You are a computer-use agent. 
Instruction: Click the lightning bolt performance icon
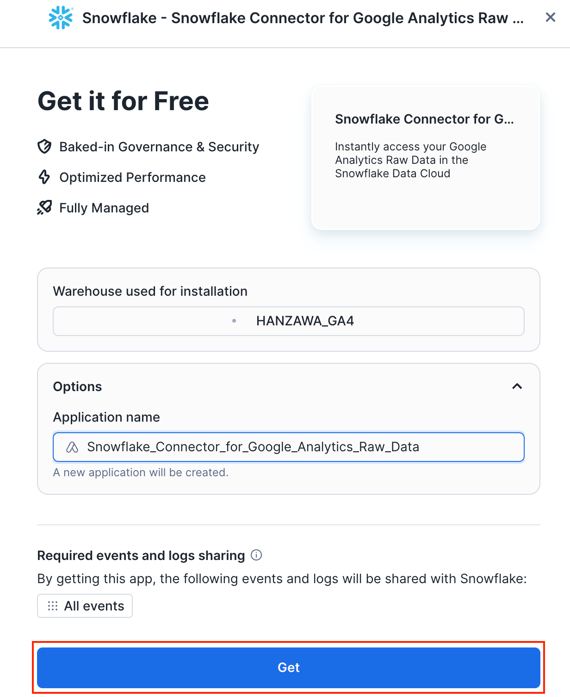pos(44,177)
